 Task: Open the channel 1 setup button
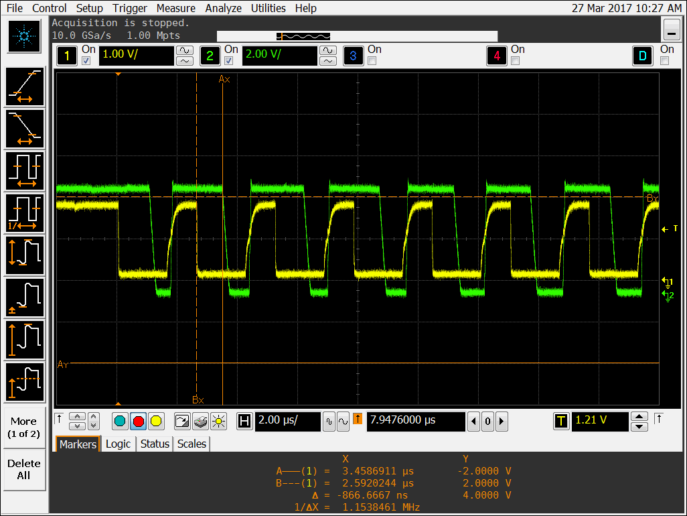click(x=67, y=56)
